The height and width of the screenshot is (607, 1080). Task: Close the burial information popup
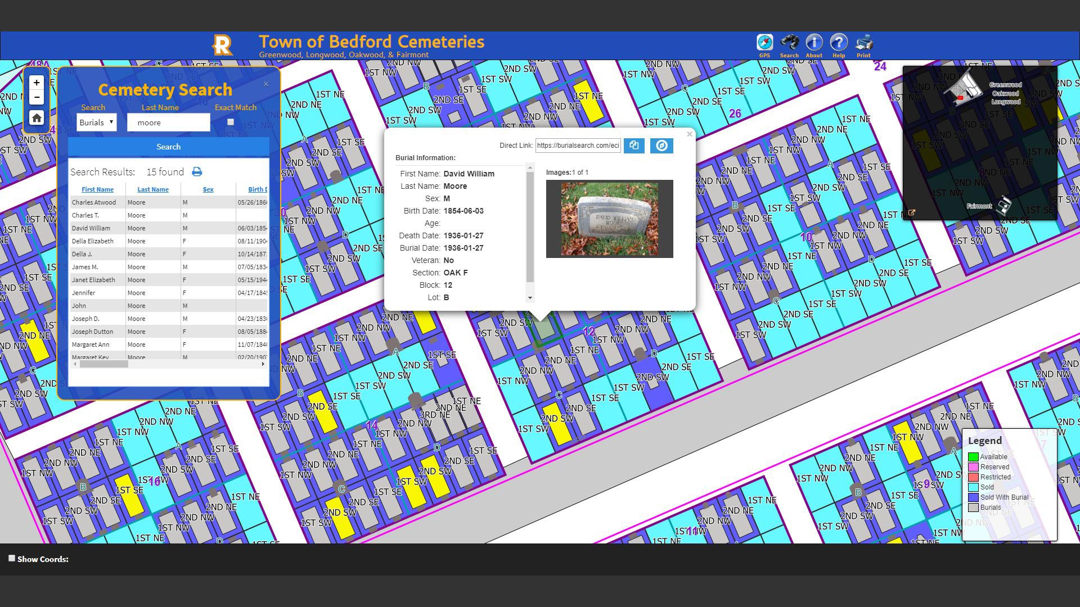[x=689, y=134]
